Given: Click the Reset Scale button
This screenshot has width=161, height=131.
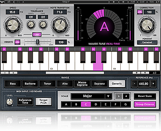Looking at the screenshot, I should pyautogui.click(x=145, y=96).
